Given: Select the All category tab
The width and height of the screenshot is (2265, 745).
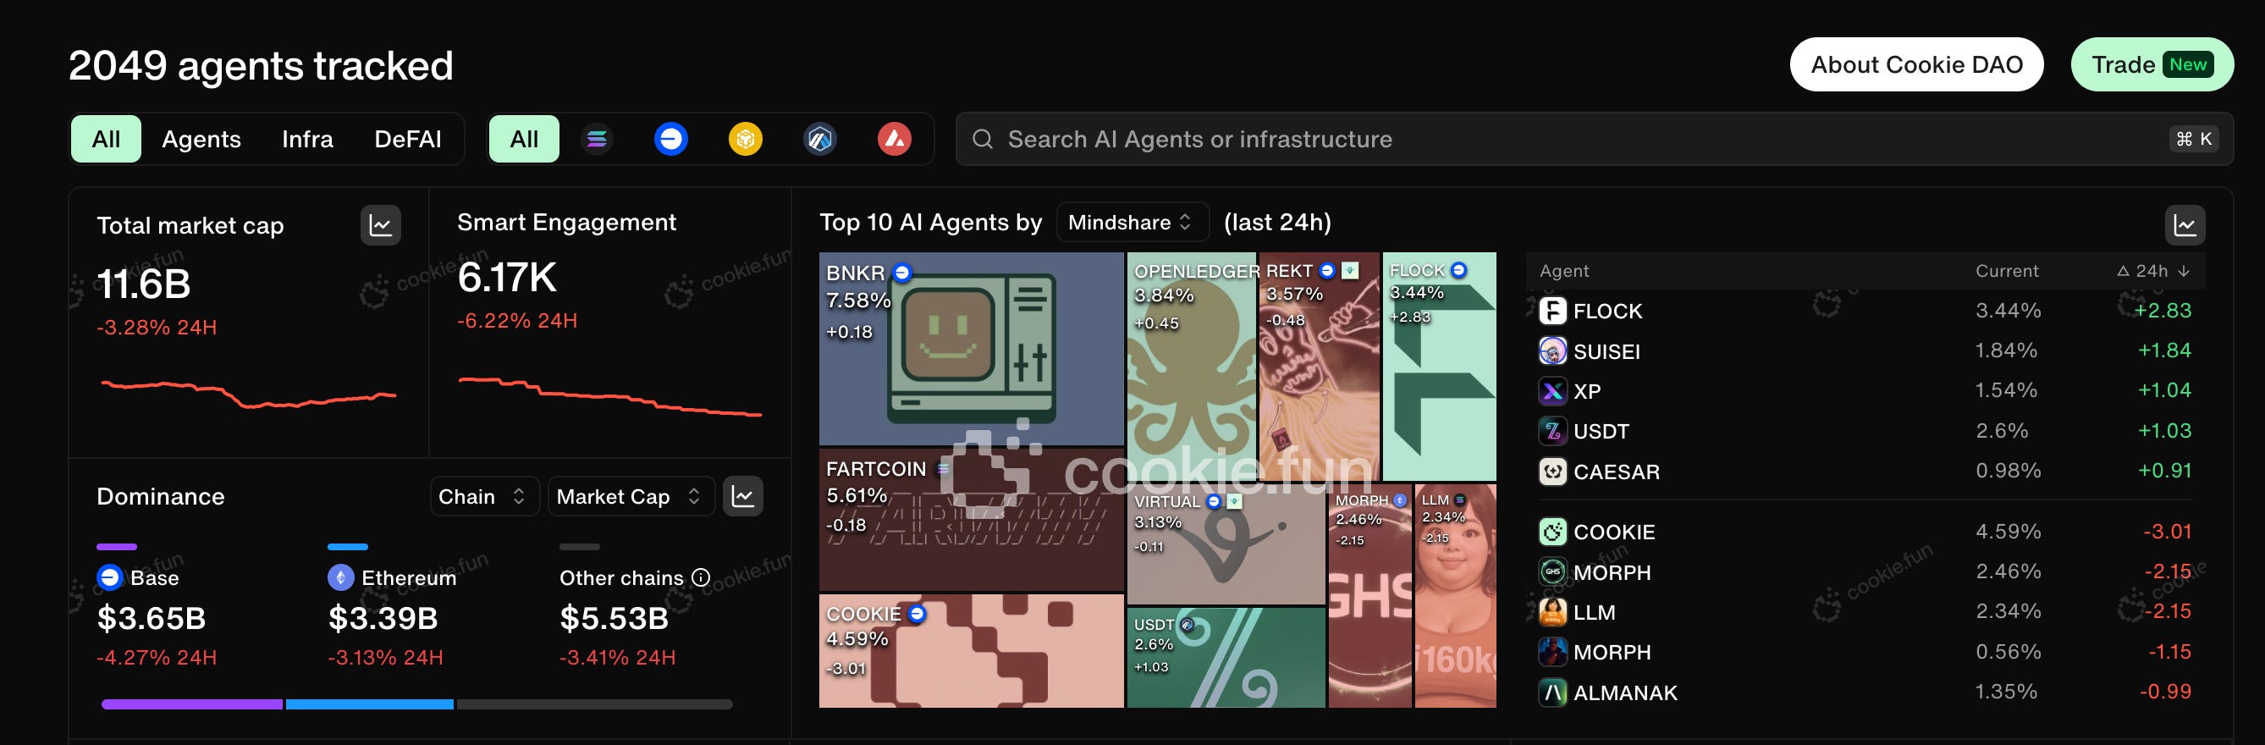Looking at the screenshot, I should pos(107,139).
